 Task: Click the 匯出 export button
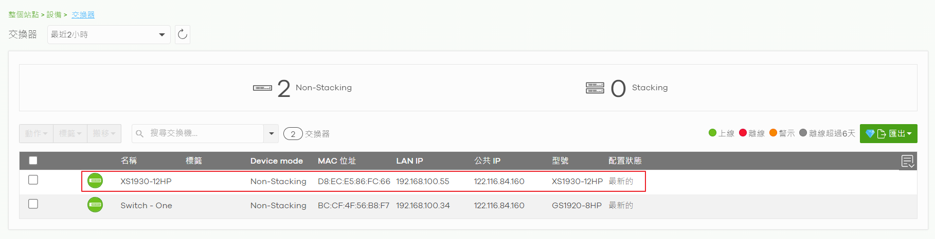[888, 134]
